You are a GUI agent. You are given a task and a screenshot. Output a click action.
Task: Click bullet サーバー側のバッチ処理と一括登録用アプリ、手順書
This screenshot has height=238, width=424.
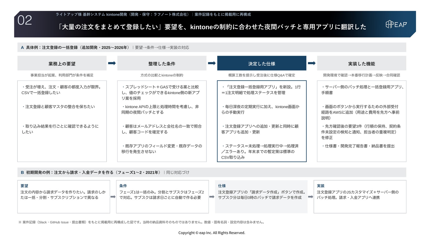363,90
